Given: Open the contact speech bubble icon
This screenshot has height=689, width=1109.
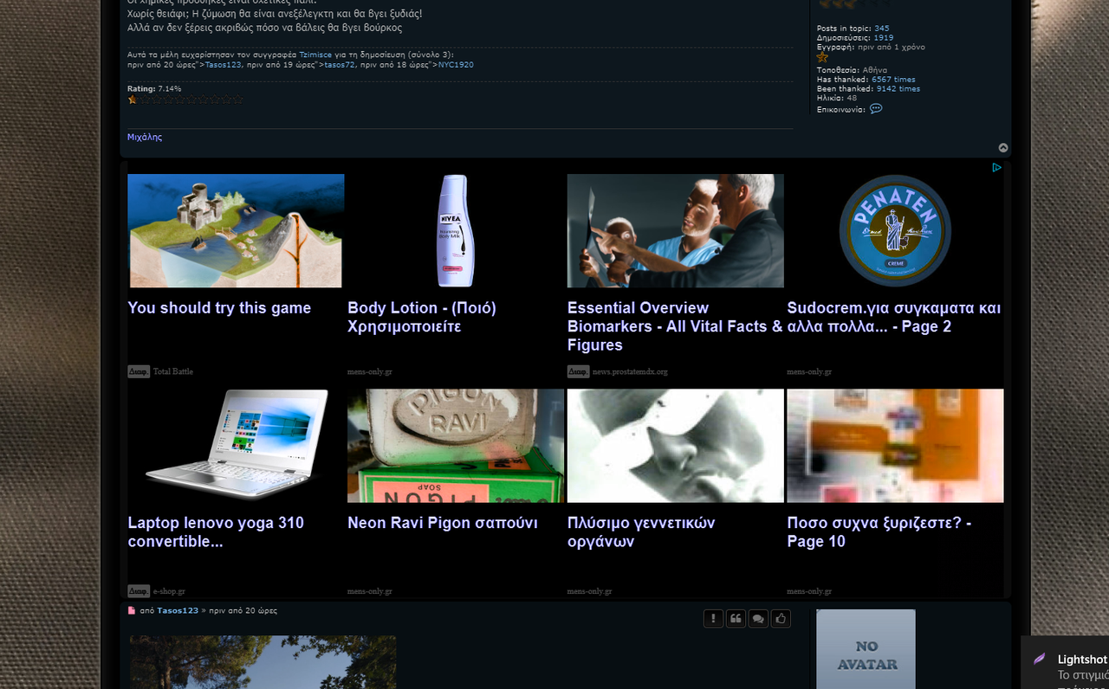Looking at the screenshot, I should [876, 109].
